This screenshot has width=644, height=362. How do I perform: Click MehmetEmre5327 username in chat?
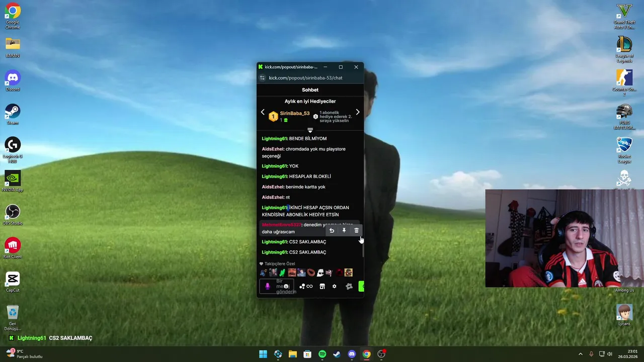pyautogui.click(x=281, y=225)
